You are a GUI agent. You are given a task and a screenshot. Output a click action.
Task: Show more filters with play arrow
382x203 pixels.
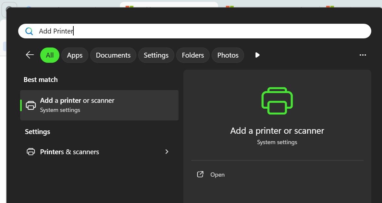click(257, 55)
